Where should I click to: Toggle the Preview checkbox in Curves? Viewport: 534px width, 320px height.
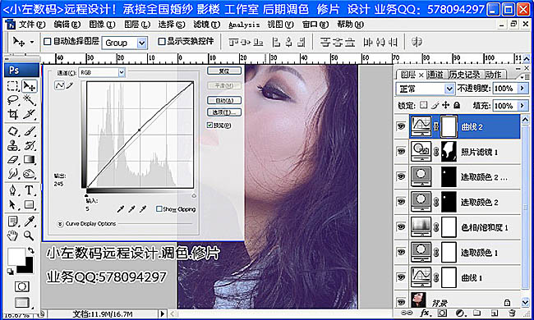tap(209, 126)
